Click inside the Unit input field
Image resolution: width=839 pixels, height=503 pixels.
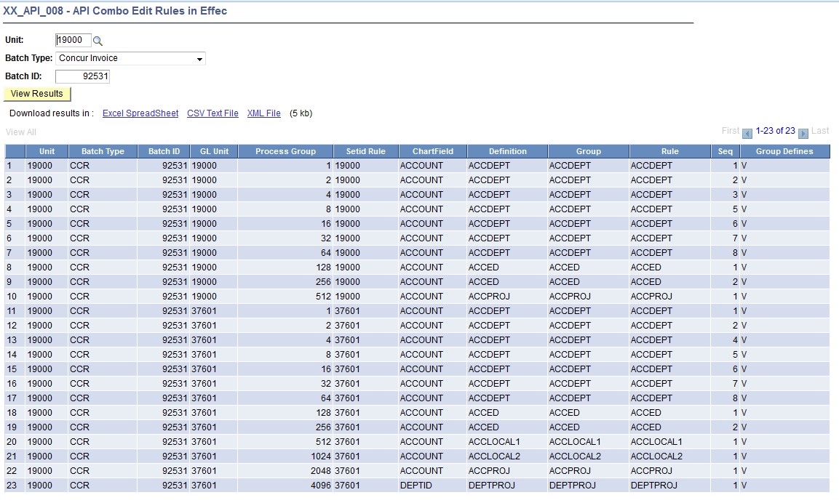(73, 40)
